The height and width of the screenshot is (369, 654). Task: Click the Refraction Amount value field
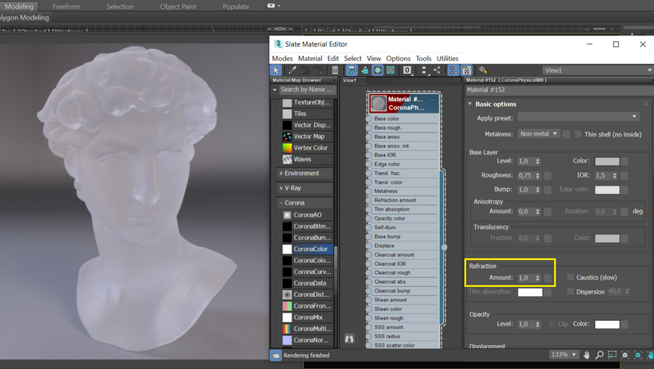tap(525, 278)
